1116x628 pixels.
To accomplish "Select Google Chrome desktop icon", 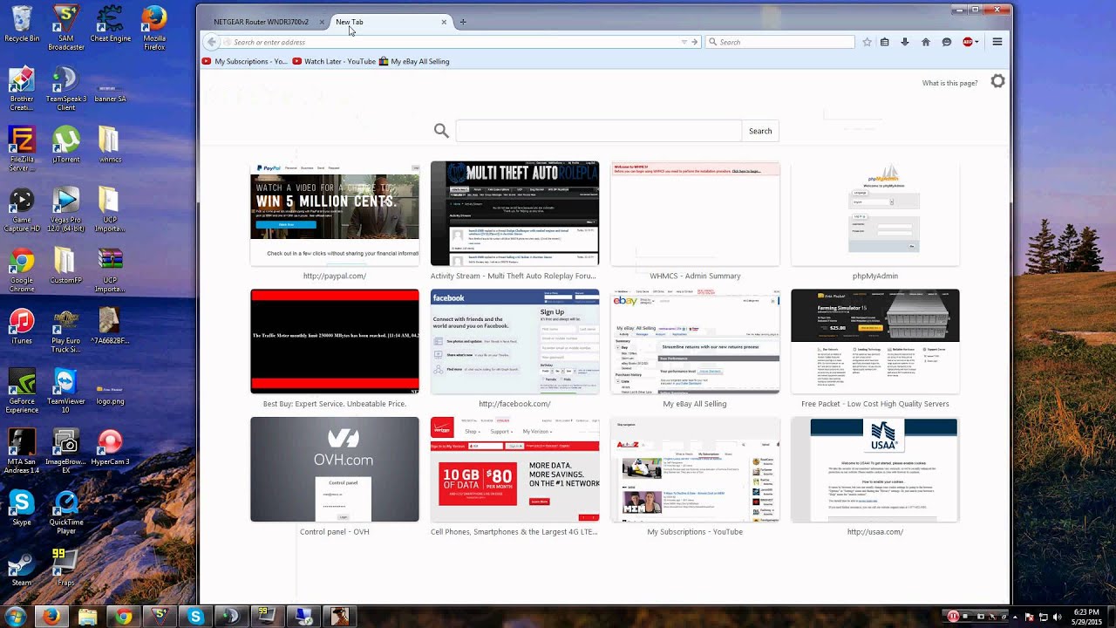I will [22, 271].
